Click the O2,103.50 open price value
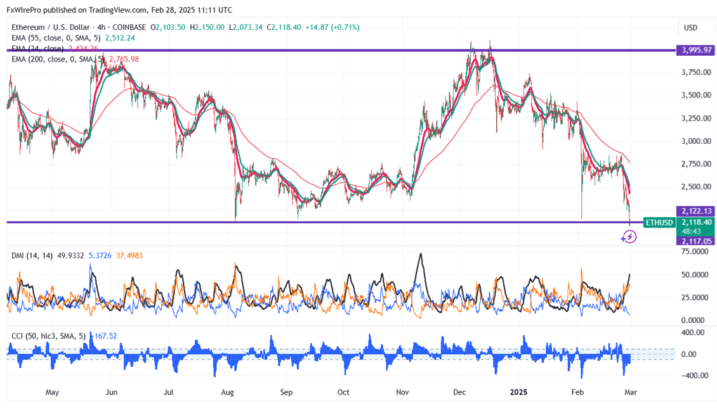 168,27
